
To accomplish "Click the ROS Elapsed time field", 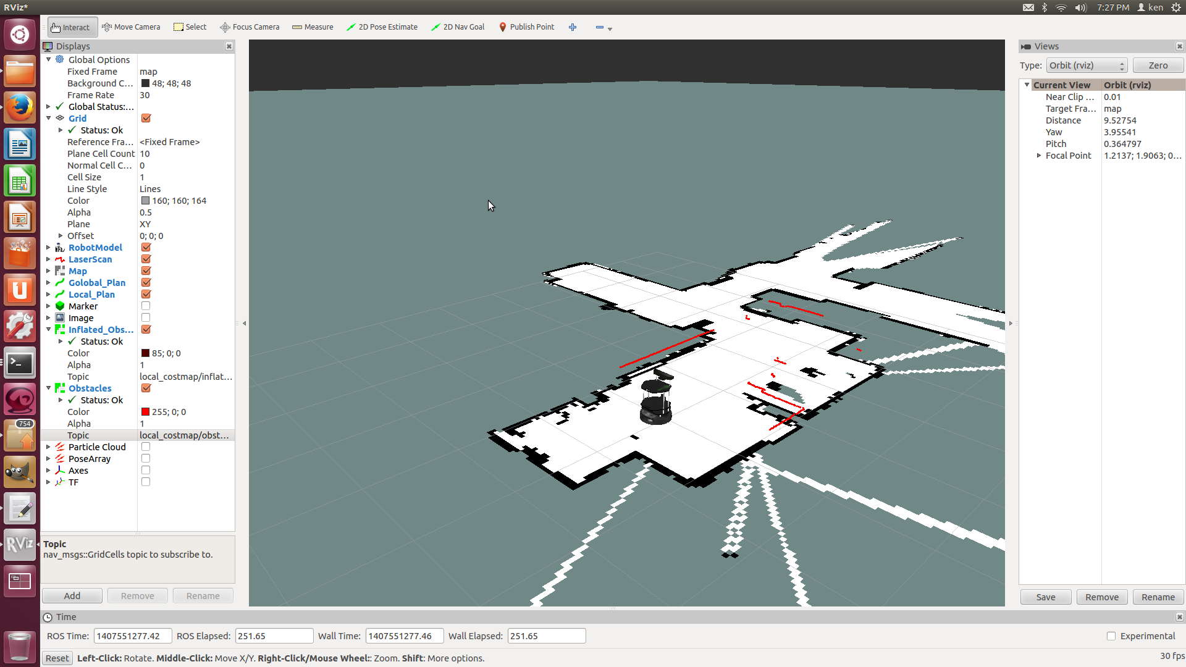I will pos(274,636).
